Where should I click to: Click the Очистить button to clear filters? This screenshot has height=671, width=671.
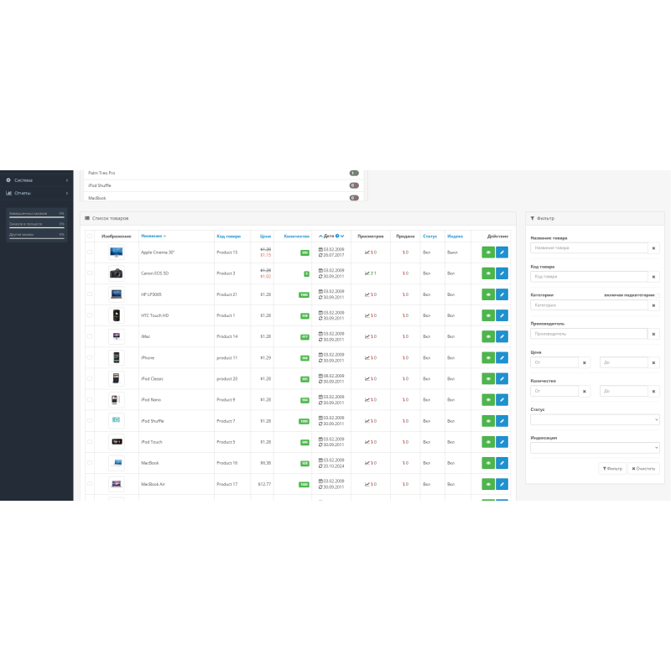click(x=642, y=468)
